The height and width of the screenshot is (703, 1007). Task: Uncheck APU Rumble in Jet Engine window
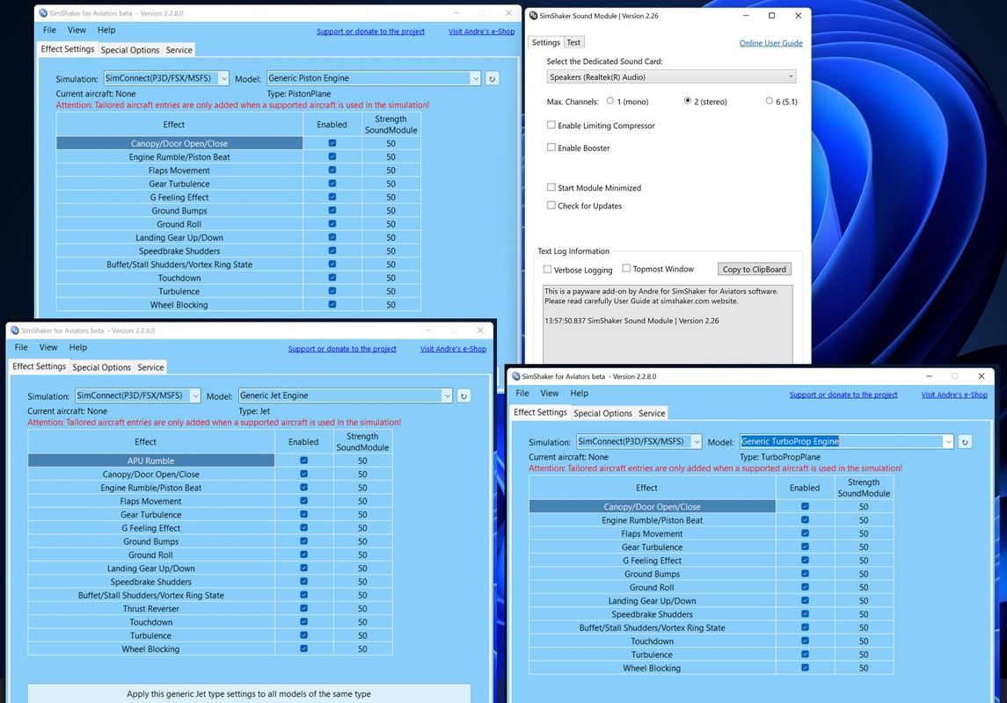click(303, 460)
